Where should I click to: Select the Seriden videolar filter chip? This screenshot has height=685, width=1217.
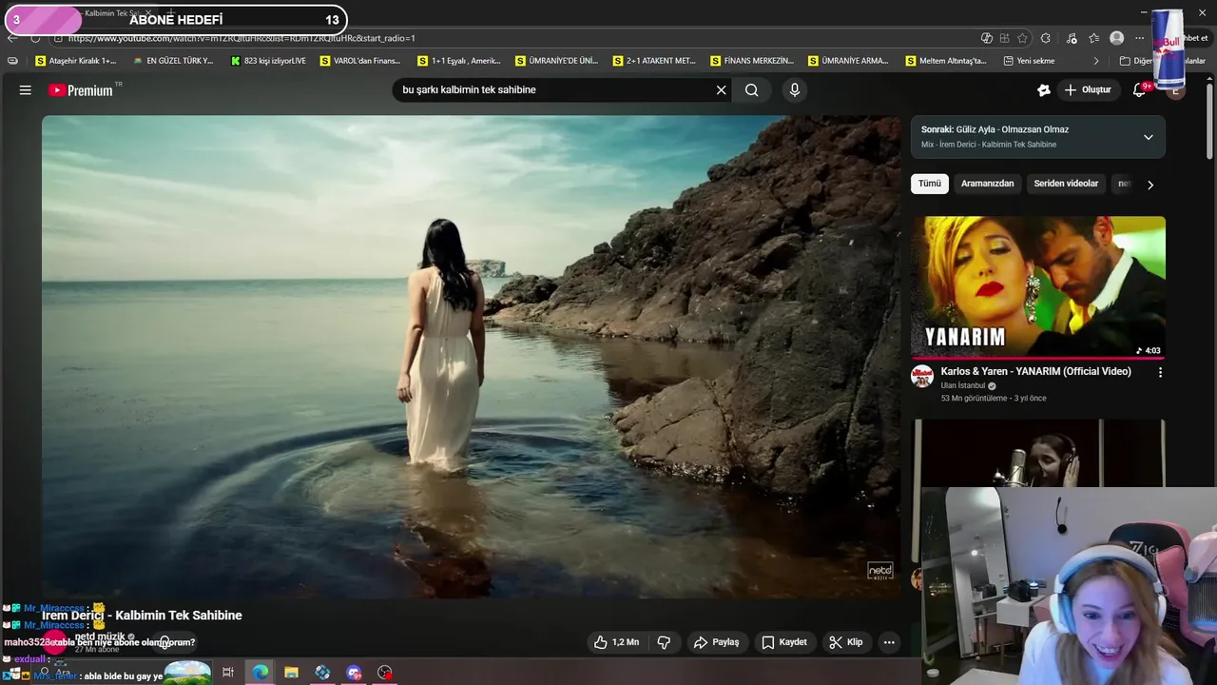(1066, 184)
